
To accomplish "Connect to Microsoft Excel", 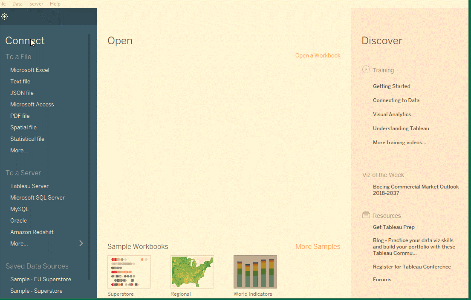I will (30, 70).
